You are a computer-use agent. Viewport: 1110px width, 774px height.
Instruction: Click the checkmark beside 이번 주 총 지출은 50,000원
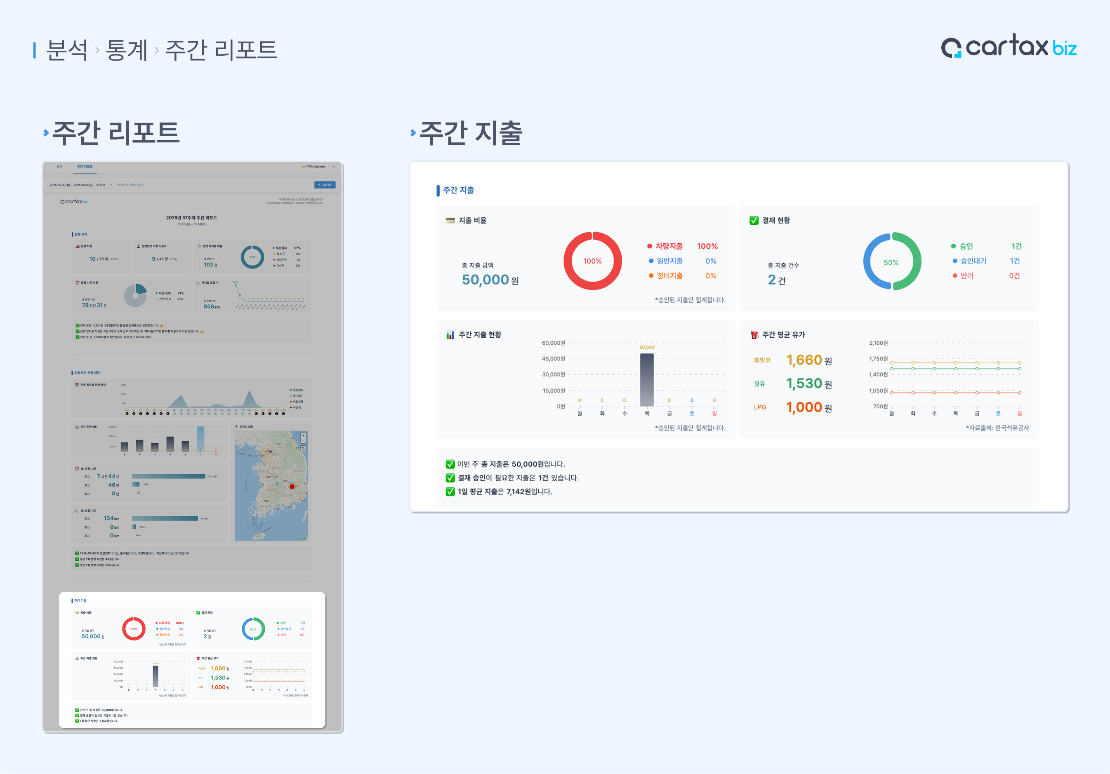(x=450, y=464)
